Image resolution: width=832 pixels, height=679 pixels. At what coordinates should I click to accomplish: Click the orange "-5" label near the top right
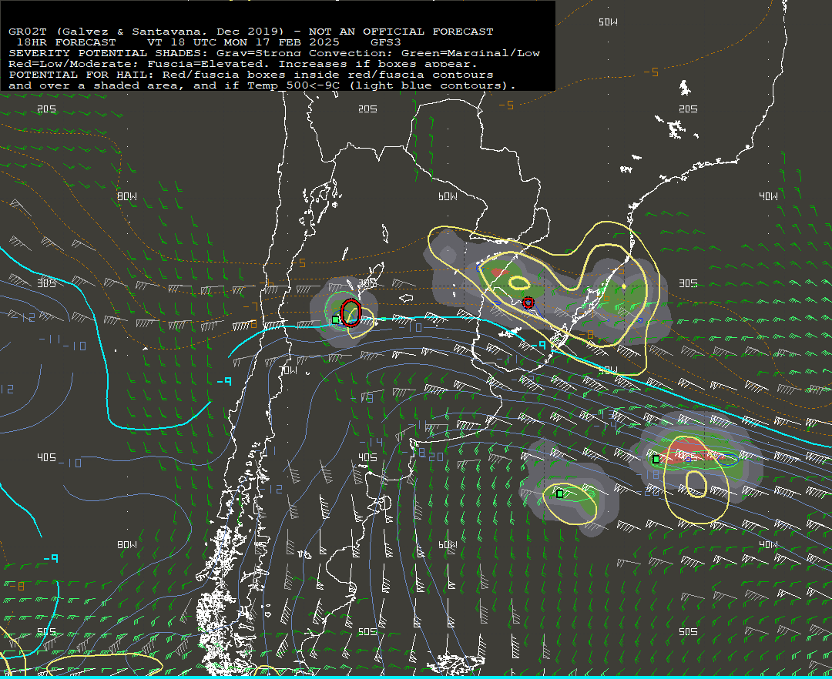651,72
